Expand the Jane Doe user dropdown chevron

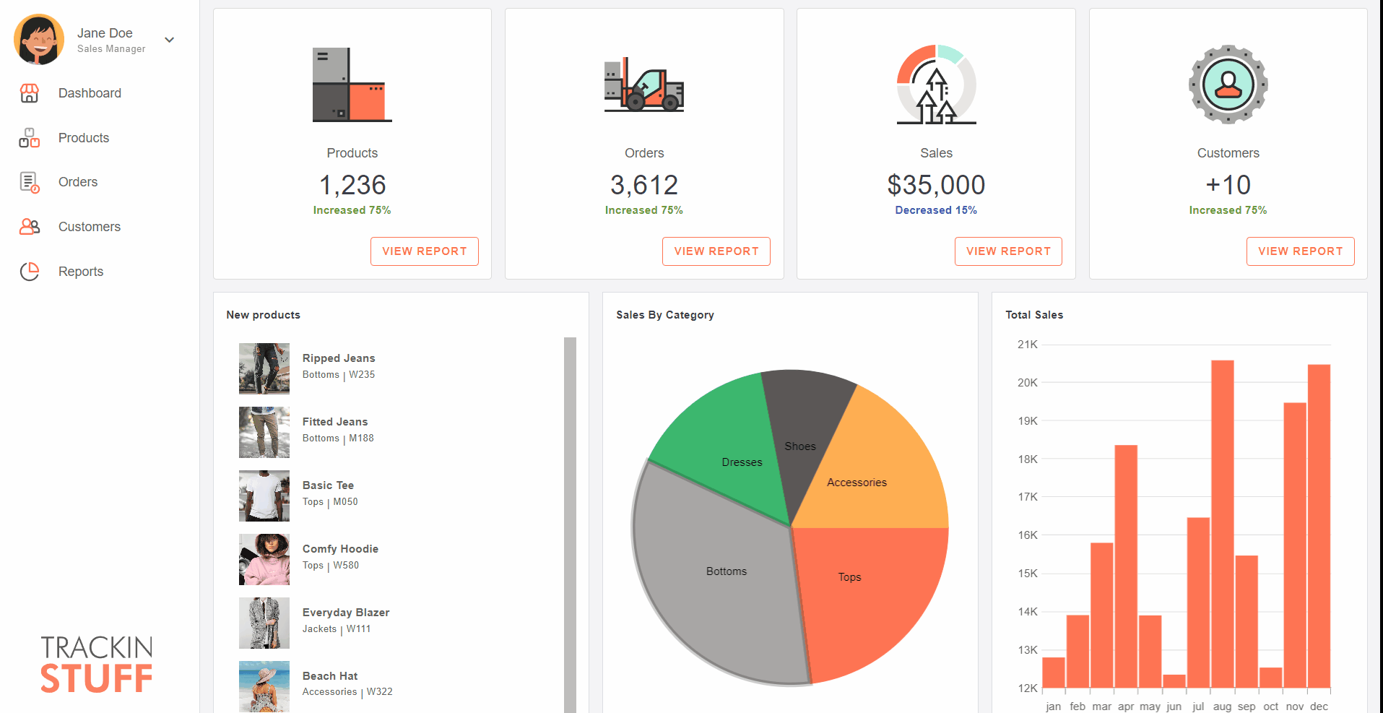pos(170,40)
